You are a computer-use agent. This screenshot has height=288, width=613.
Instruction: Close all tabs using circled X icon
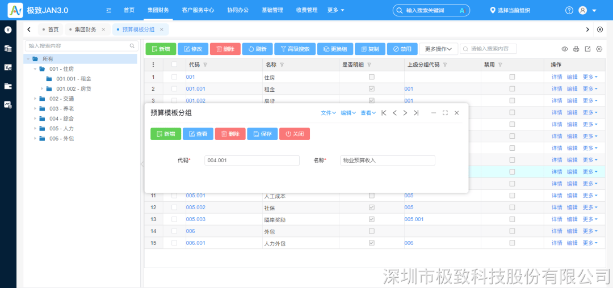click(600, 29)
